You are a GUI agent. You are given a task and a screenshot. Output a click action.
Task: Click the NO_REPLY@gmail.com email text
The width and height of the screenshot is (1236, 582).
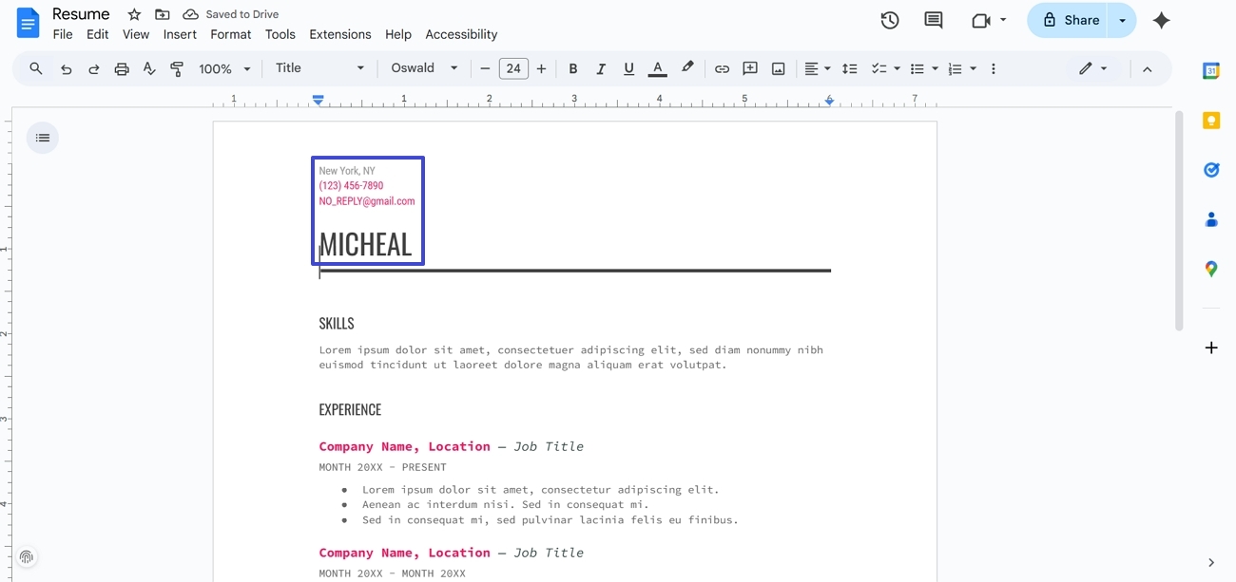tap(367, 201)
